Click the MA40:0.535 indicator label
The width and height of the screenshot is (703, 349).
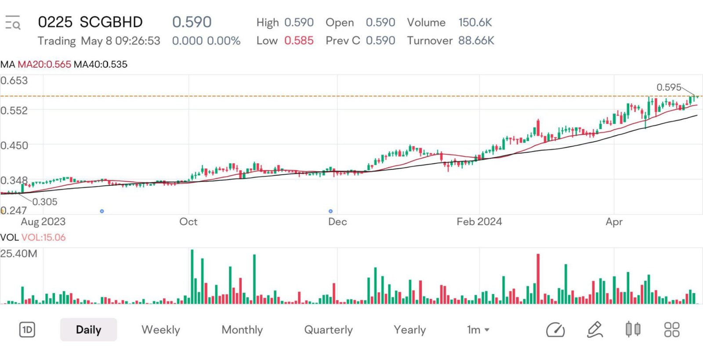click(x=101, y=65)
